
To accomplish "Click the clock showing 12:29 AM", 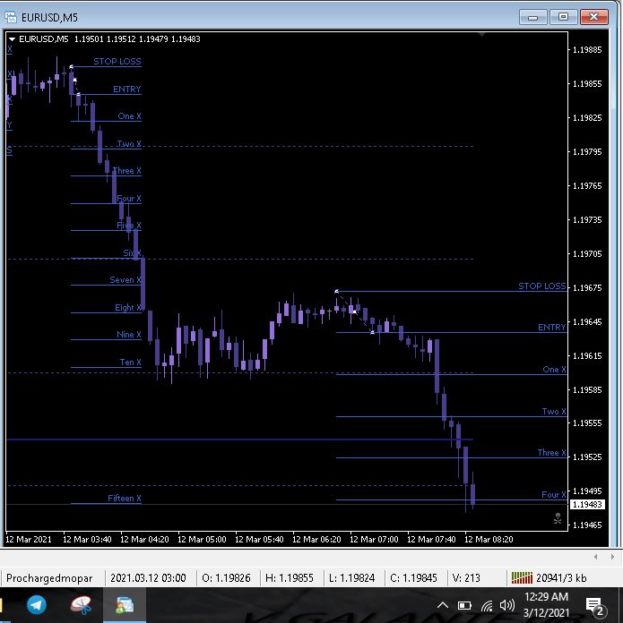I will coord(546,597).
